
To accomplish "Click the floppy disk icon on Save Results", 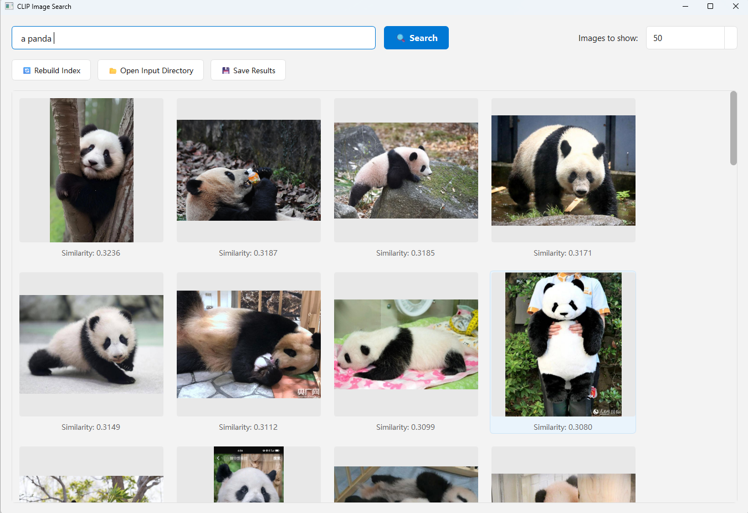I will tap(226, 70).
